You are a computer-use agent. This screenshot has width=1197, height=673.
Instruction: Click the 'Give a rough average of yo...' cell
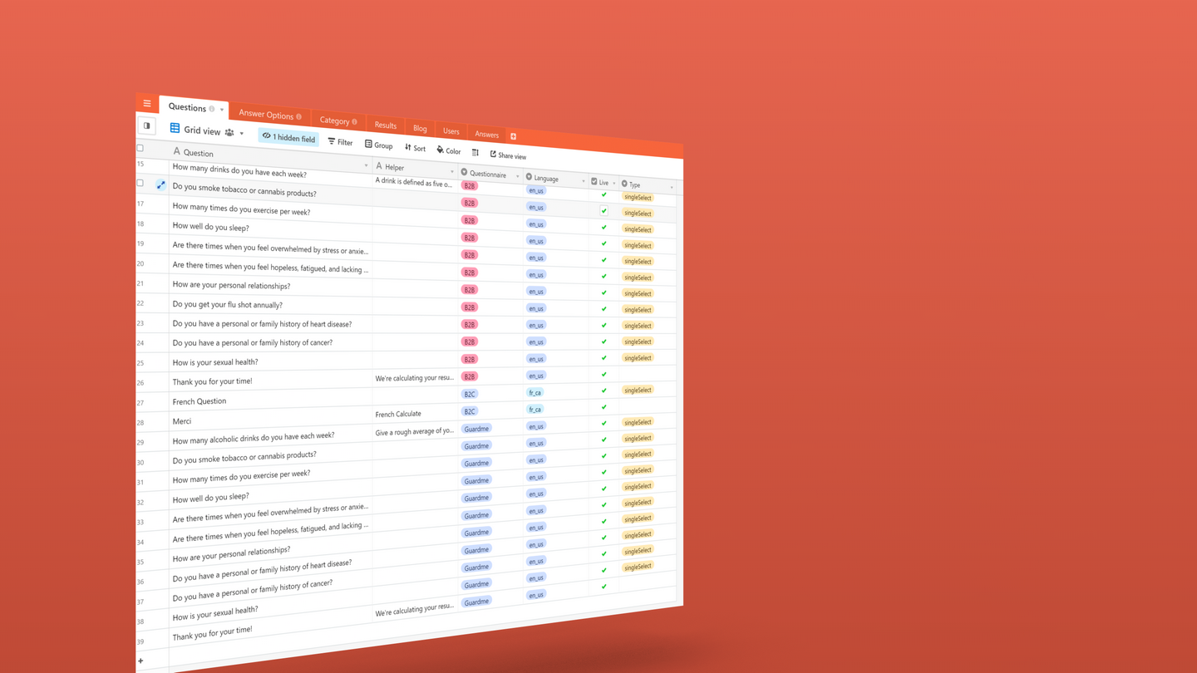pos(416,432)
